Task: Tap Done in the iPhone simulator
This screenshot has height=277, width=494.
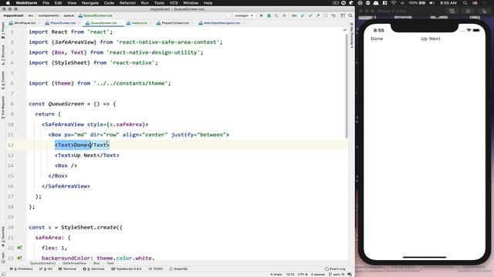Action: [x=377, y=38]
